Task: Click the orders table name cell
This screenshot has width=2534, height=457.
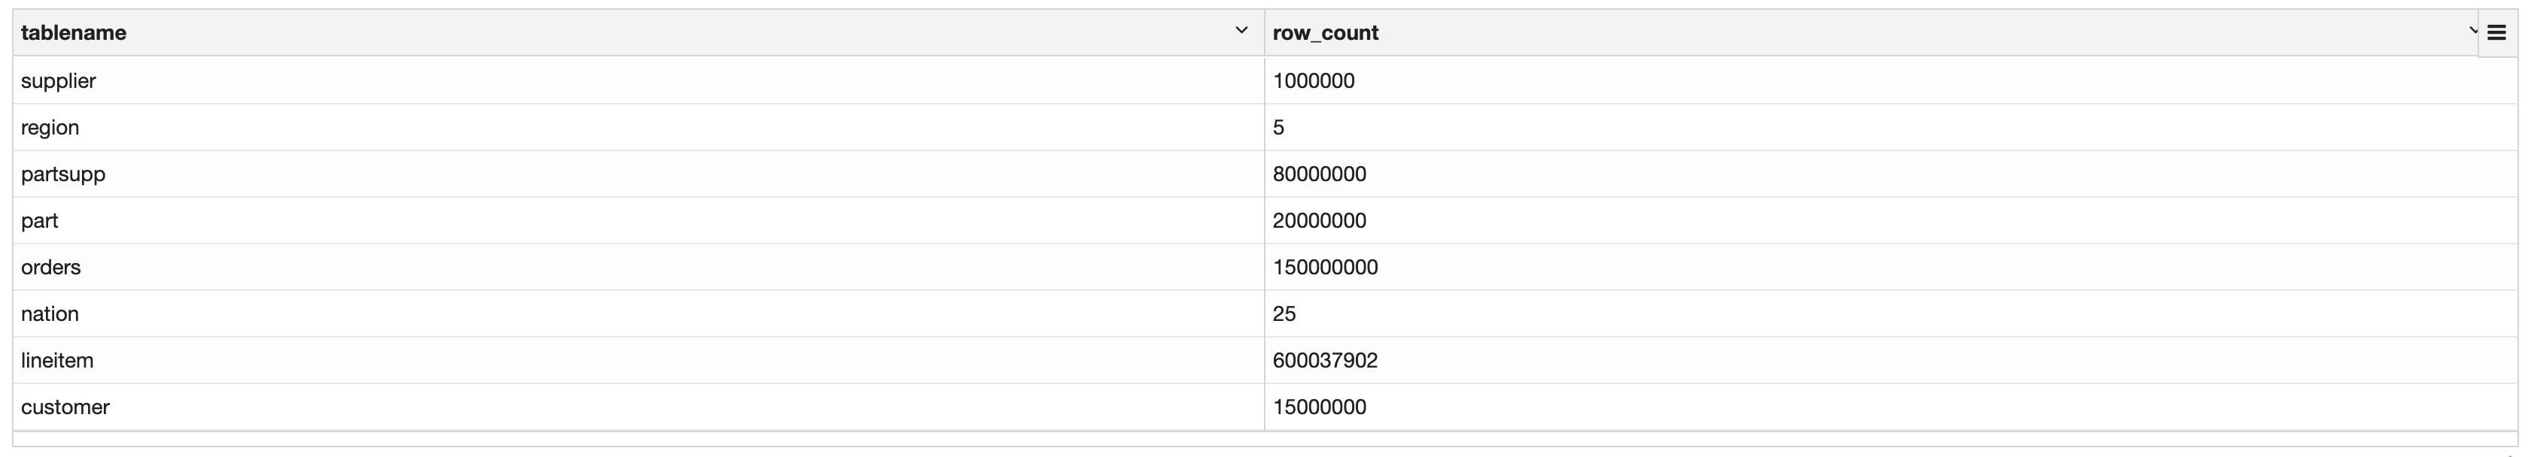Action: [51, 268]
